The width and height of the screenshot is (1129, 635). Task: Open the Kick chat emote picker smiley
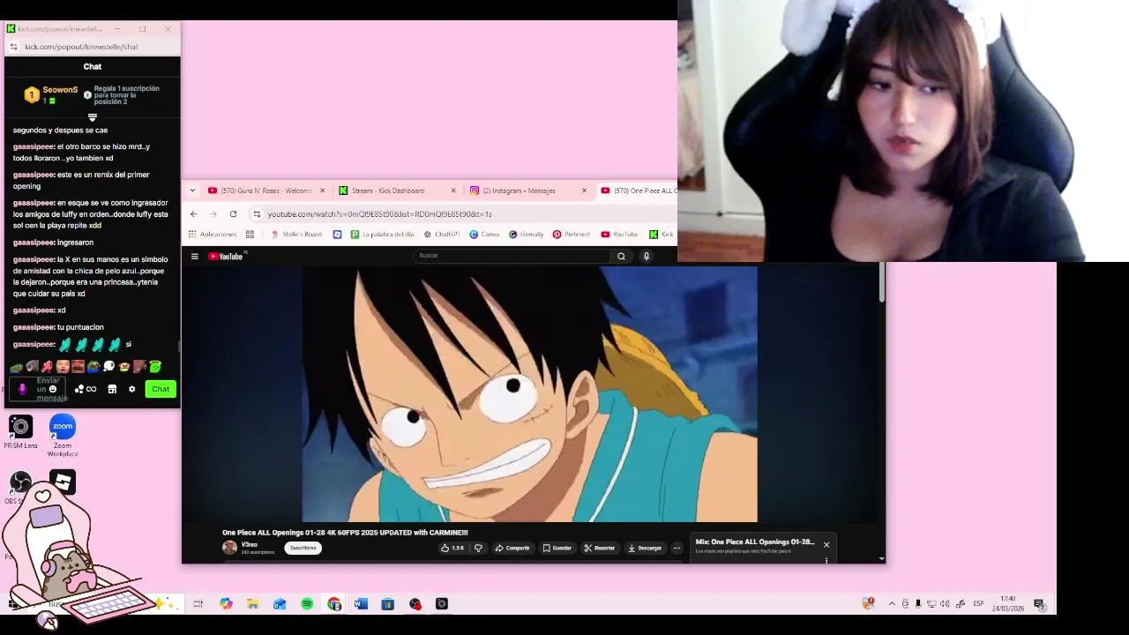pos(53,389)
